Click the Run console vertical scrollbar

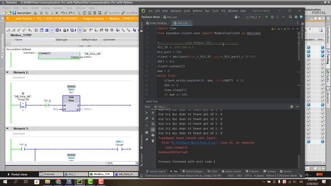299,161
